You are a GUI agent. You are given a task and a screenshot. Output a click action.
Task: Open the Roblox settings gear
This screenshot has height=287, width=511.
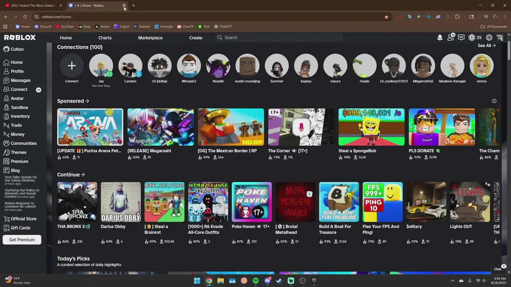point(489,37)
